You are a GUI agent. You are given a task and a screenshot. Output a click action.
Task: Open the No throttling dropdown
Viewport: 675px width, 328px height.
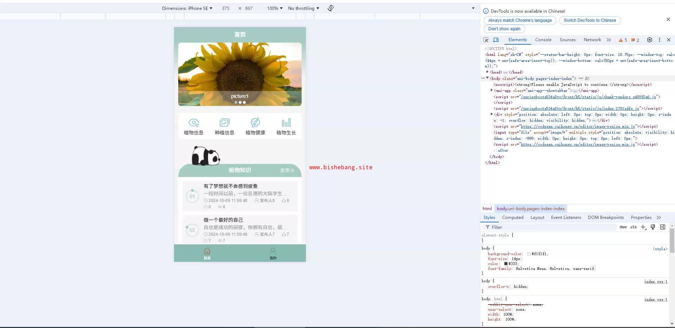[x=303, y=8]
